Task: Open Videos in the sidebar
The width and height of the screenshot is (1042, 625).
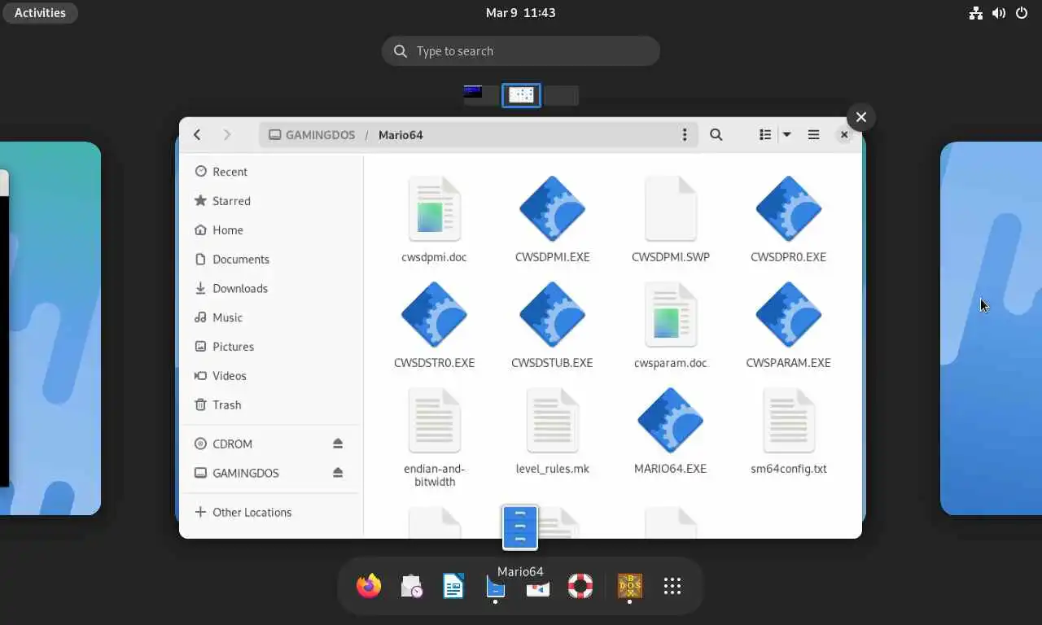Action: click(273, 376)
